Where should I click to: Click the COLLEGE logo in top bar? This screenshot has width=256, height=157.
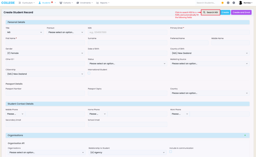tap(8, 3)
